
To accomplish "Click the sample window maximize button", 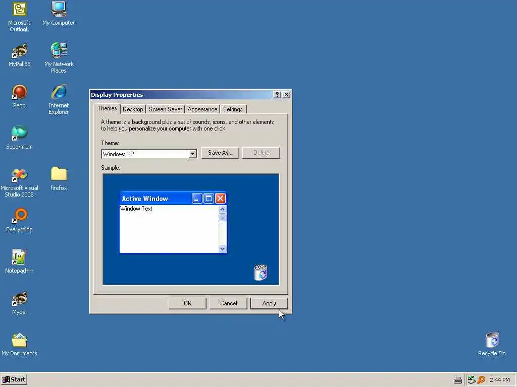I will tap(209, 199).
